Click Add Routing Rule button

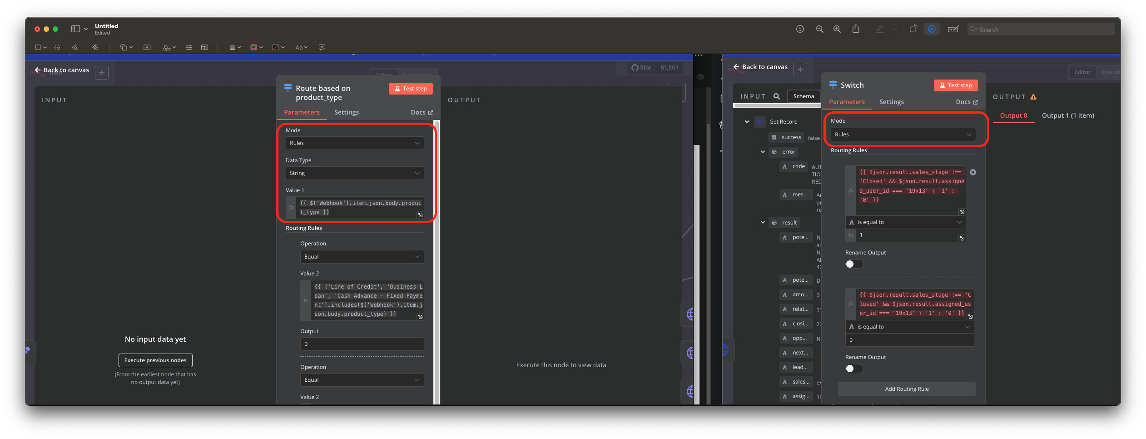point(907,389)
